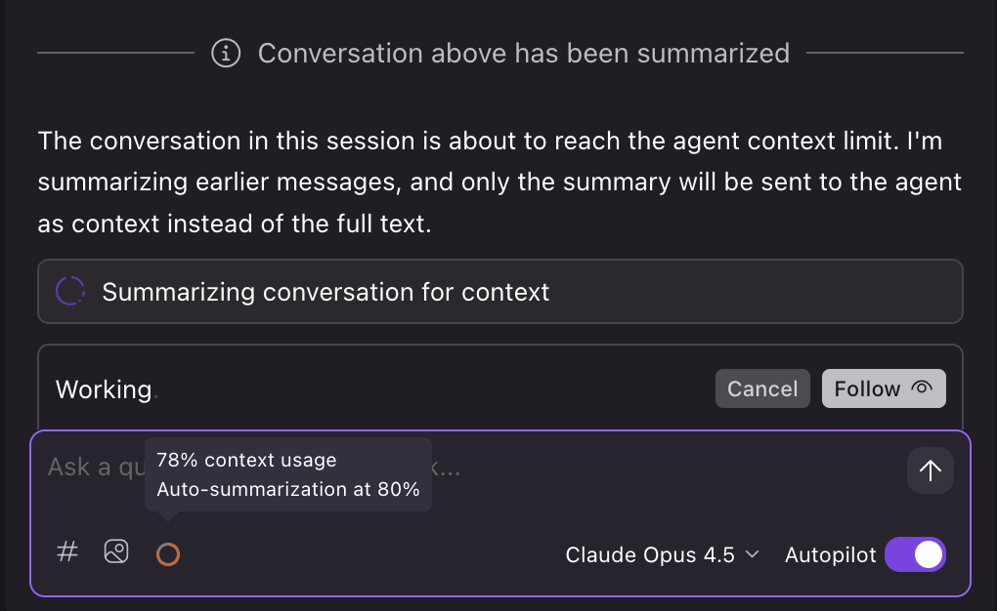The height and width of the screenshot is (611, 997).
Task: Click the Working status text
Action: tap(104, 389)
